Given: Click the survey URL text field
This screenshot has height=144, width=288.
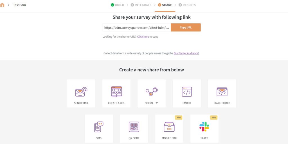Looking at the screenshot, I should click(x=136, y=28).
